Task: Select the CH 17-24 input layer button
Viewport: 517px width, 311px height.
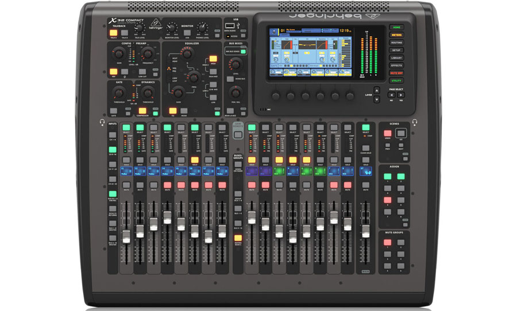Action: click(x=113, y=165)
